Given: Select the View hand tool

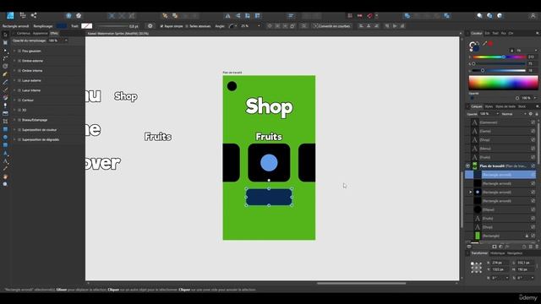Looking at the screenshot, I should click(x=5, y=176).
